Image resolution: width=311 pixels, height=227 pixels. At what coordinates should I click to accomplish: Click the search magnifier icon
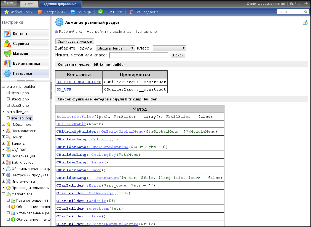(306, 12)
